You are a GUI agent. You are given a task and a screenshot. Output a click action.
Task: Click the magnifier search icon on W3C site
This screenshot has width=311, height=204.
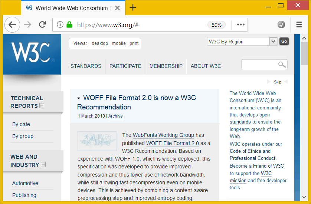282,65
